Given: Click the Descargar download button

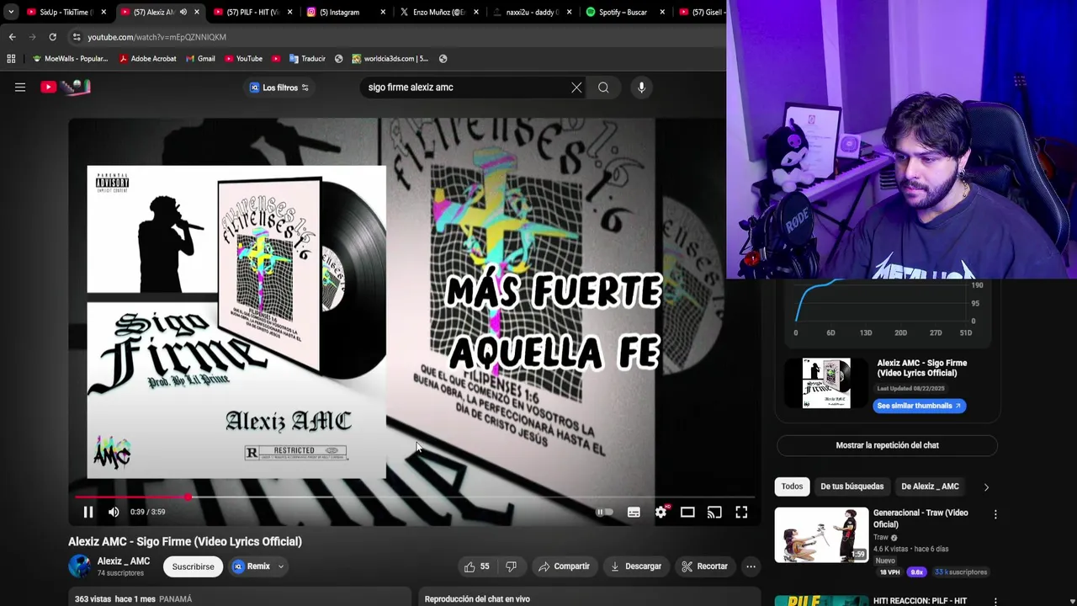Looking at the screenshot, I should [635, 566].
